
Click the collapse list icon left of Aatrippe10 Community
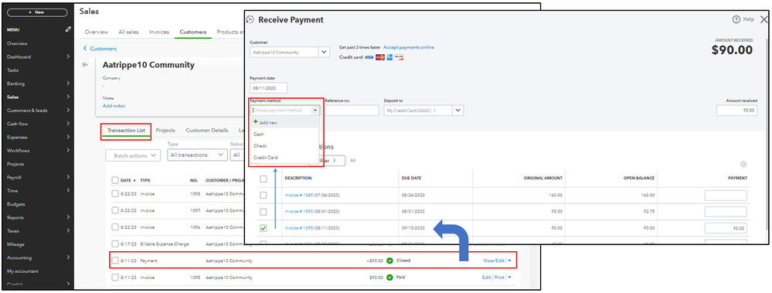(x=85, y=65)
